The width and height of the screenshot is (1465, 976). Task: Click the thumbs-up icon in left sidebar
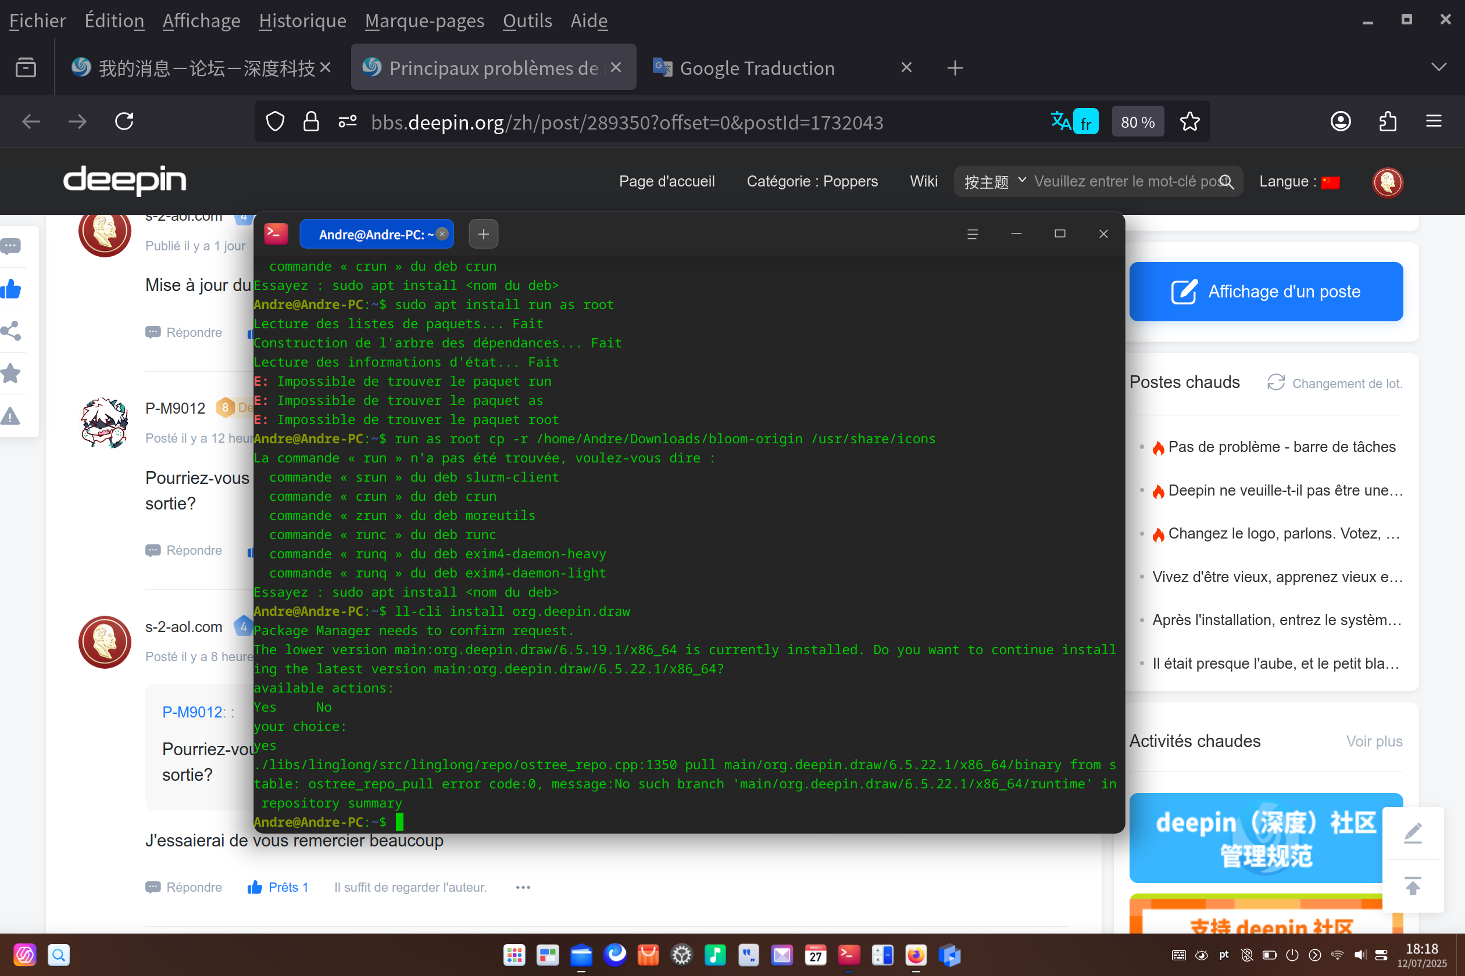tap(11, 289)
